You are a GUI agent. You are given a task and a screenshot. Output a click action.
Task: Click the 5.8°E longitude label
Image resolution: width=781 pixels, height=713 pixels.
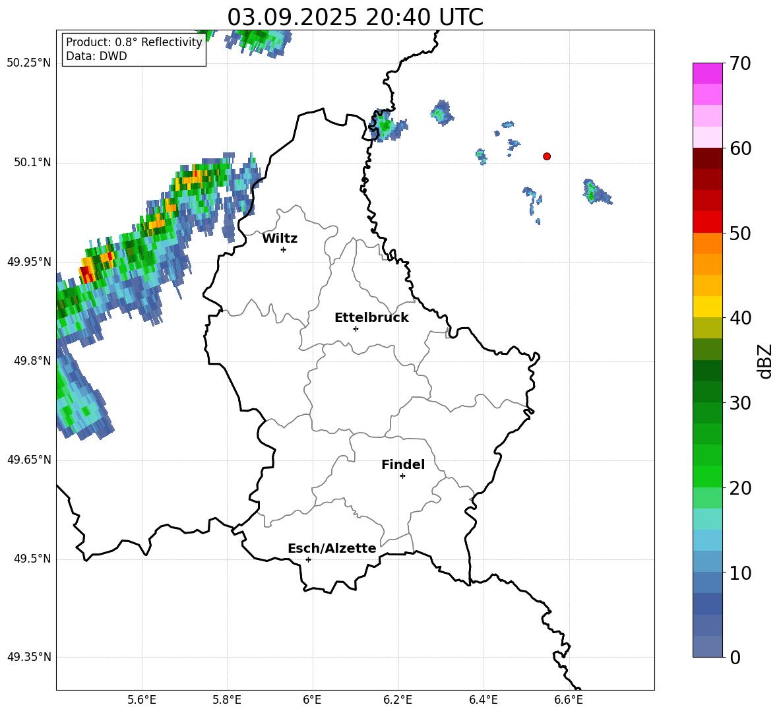(x=227, y=700)
